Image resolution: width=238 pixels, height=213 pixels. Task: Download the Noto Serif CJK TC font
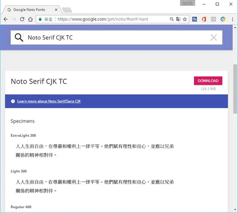(x=208, y=81)
